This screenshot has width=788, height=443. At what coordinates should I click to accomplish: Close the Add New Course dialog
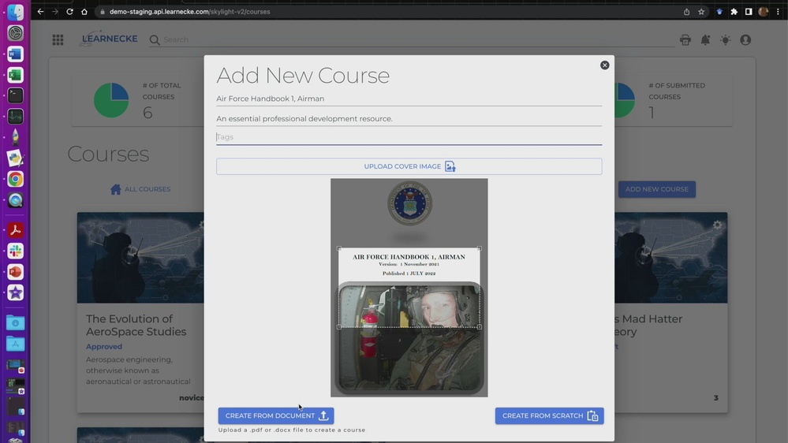tap(604, 65)
